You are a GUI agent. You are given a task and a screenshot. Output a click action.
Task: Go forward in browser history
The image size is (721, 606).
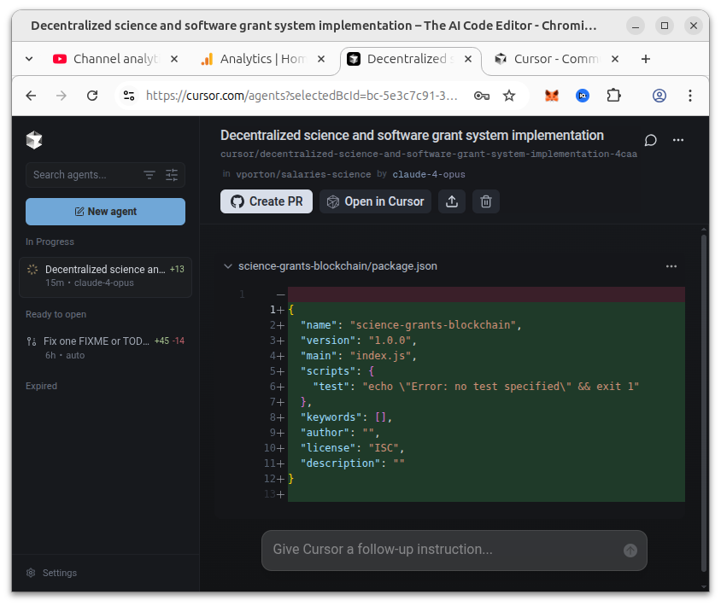point(62,96)
